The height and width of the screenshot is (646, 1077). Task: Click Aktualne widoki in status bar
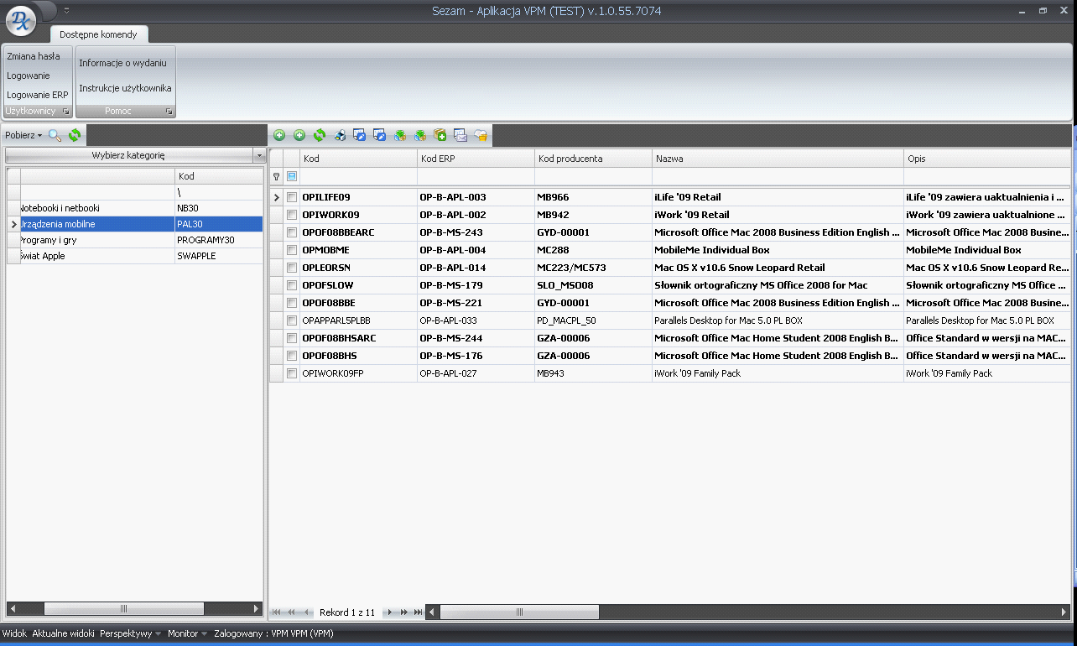(63, 634)
